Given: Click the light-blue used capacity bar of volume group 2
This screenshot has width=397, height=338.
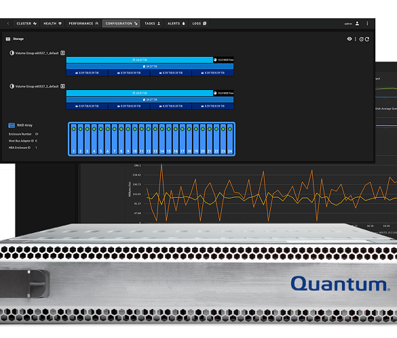Looking at the screenshot, I should pyautogui.click(x=140, y=93).
